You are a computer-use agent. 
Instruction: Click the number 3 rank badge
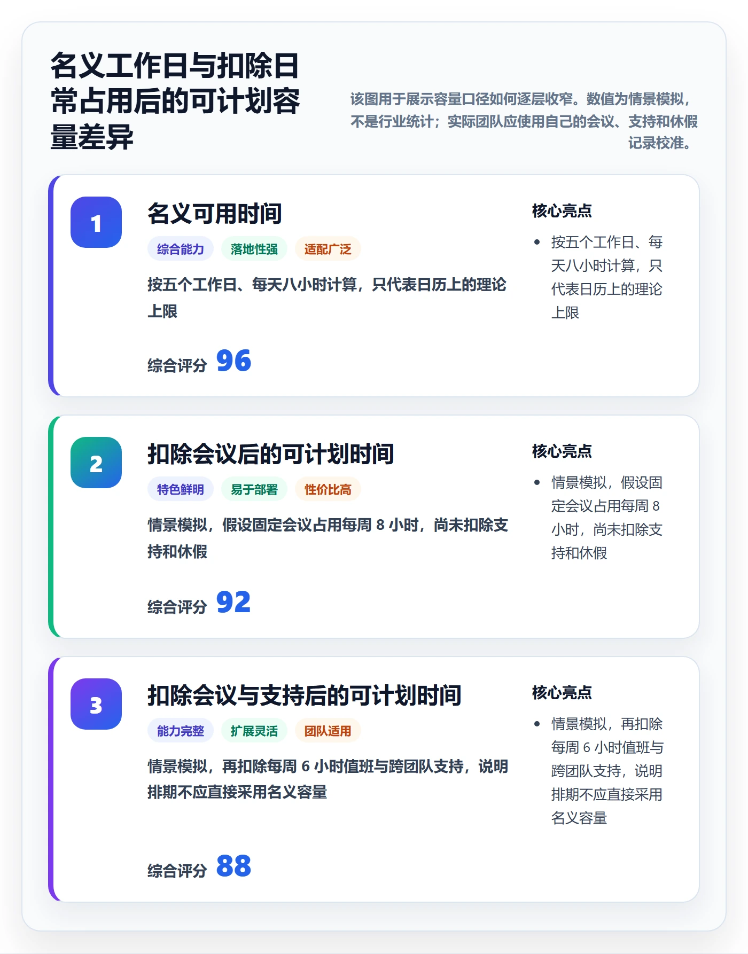(96, 704)
